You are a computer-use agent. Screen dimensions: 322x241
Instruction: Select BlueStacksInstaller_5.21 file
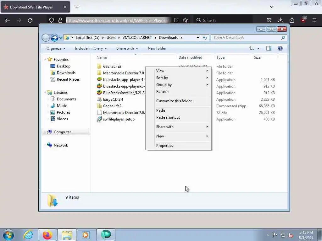(121, 93)
